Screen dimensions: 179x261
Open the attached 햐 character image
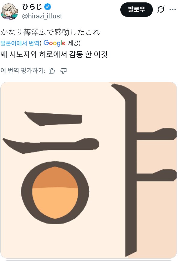[88, 170]
